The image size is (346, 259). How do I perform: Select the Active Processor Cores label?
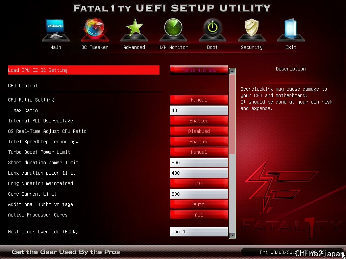coord(38,215)
